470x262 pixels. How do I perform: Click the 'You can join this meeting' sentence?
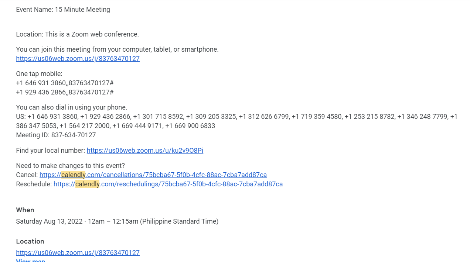(x=117, y=49)
